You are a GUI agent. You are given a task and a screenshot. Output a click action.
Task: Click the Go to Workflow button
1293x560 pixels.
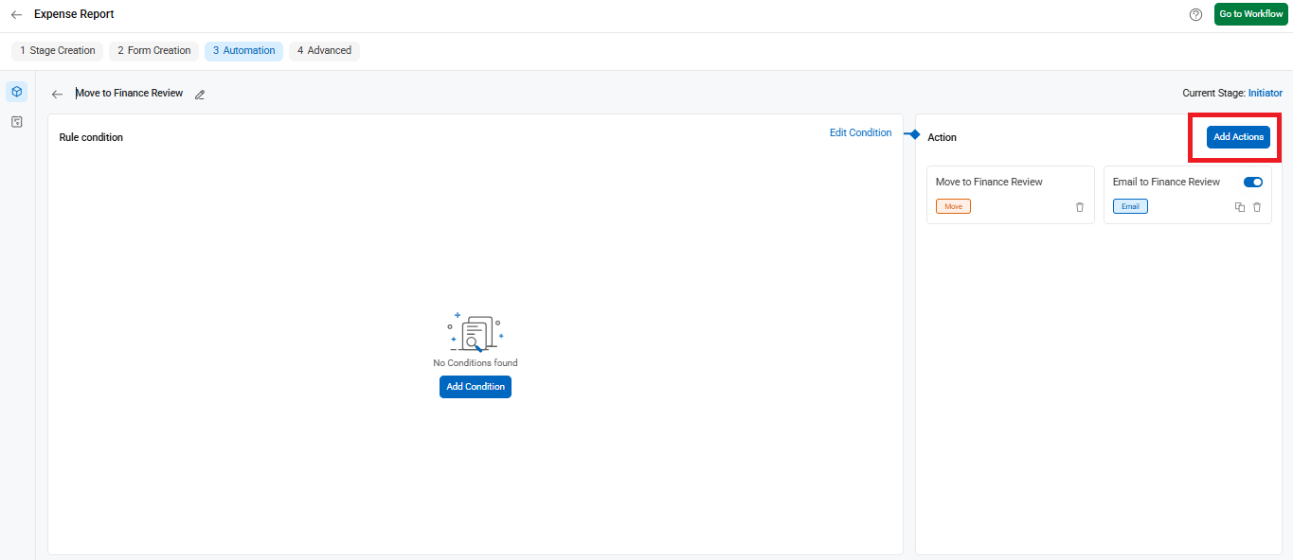1251,14
